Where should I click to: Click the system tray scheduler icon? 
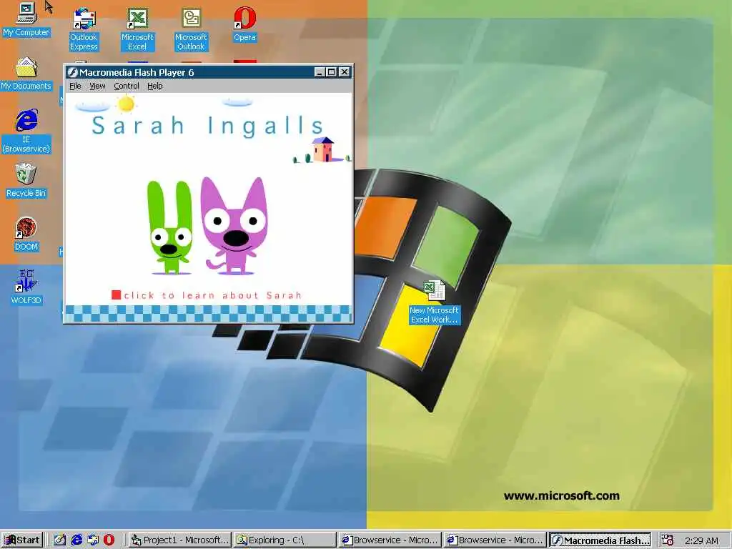pos(668,540)
